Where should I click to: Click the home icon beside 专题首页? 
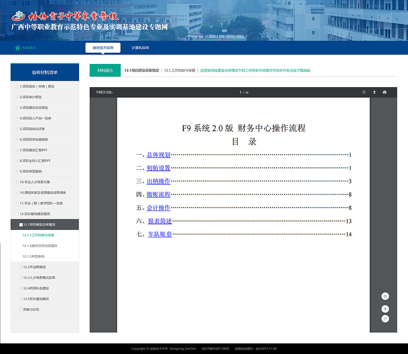[18, 48]
